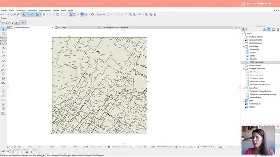
Task: Open the Ajuda menu
Action: pos(70,10)
